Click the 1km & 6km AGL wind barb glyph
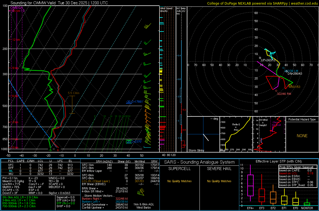Screen dimensions: 319x211 pos(141,192)
